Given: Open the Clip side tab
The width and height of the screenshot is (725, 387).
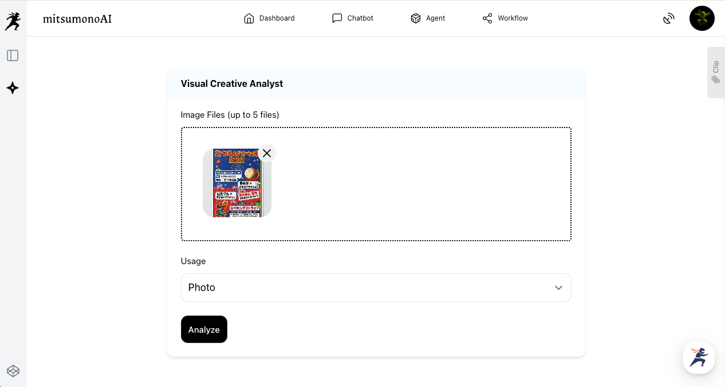Looking at the screenshot, I should (716, 73).
